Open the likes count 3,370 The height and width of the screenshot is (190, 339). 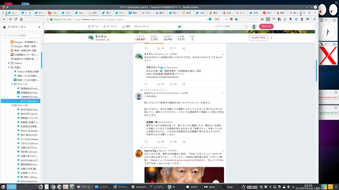[181, 38]
